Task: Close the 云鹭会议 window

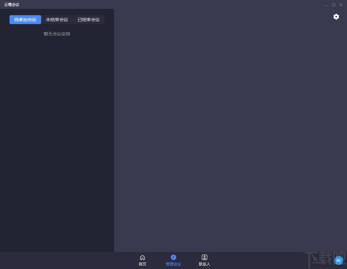Action: (x=341, y=5)
